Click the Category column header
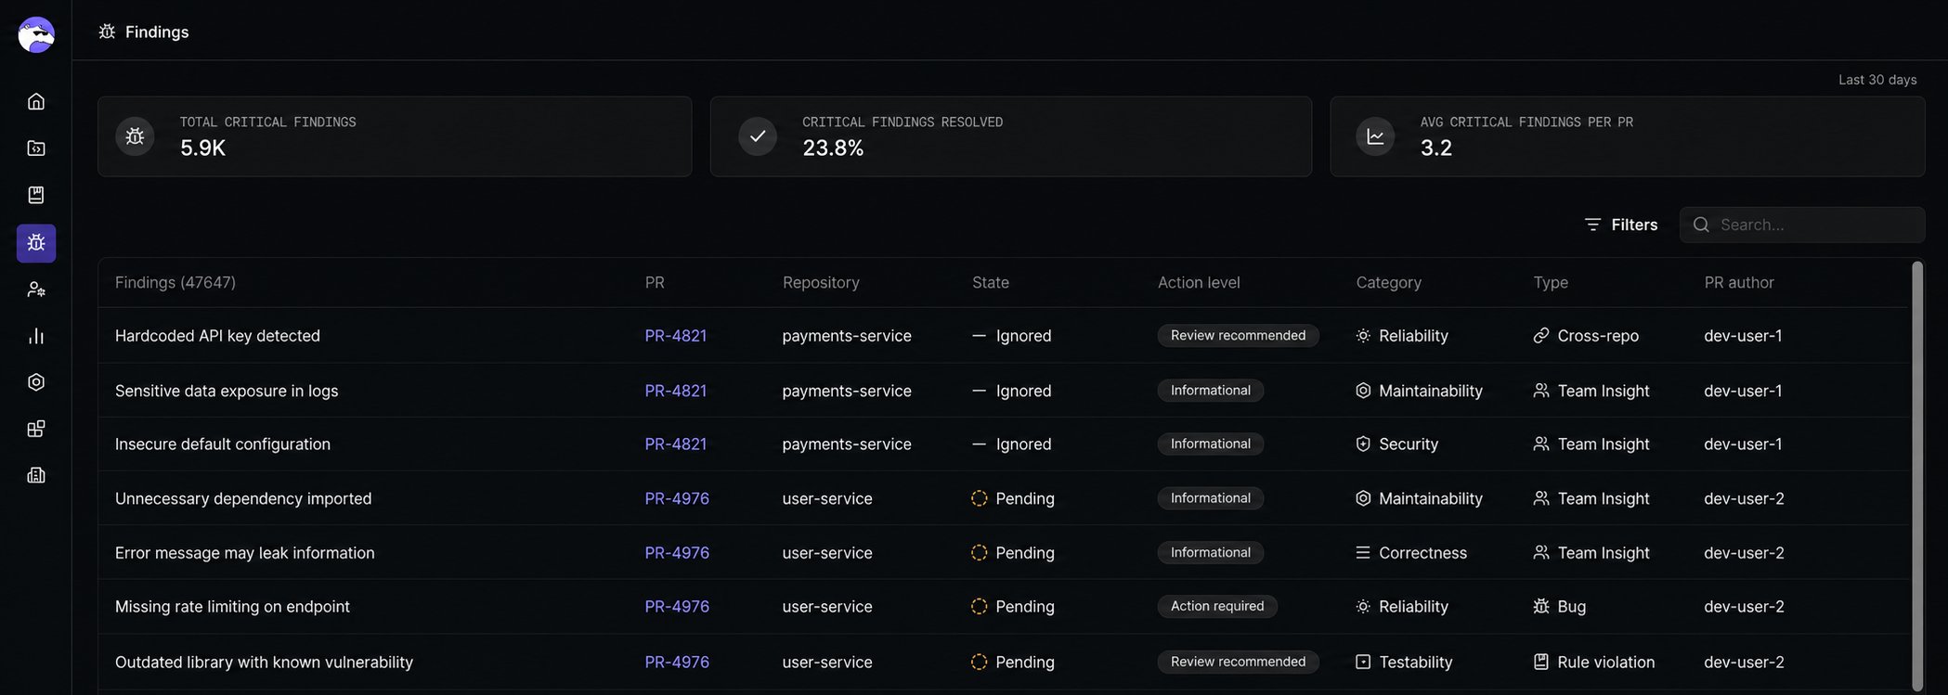The height and width of the screenshot is (695, 1948). pyautogui.click(x=1388, y=282)
